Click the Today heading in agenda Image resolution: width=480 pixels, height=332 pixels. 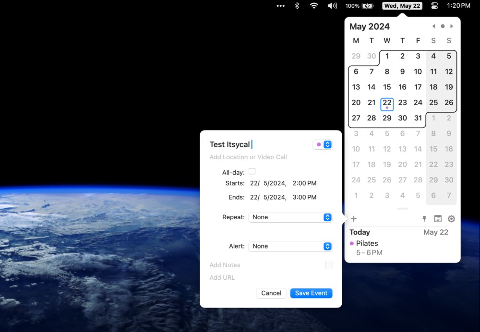tap(360, 232)
